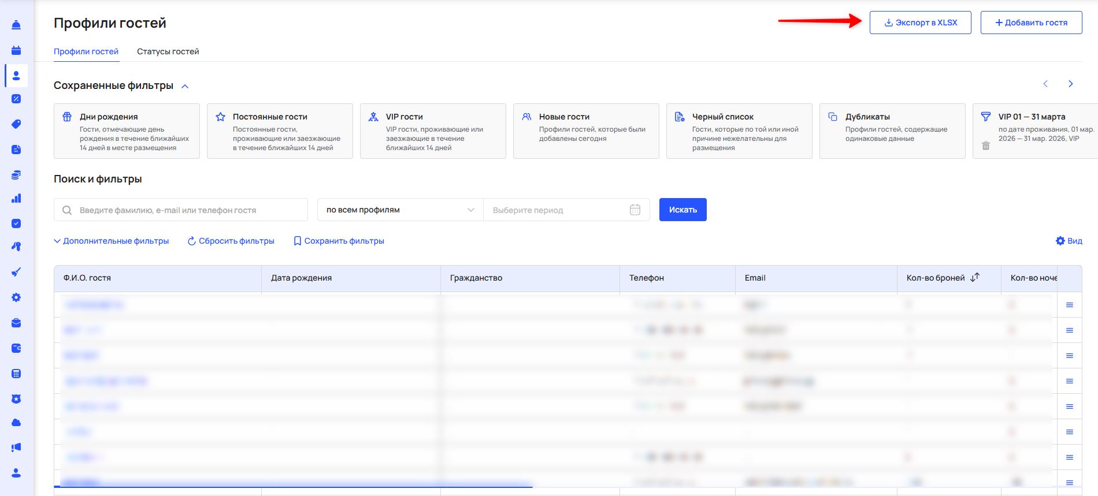
Task: Collapse the Сохраненные фильтры section
Action: pos(185,86)
